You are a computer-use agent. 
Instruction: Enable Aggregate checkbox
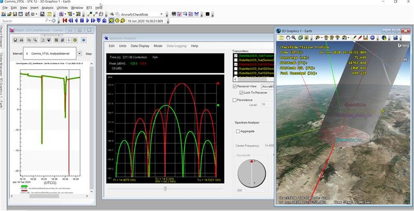[x=238, y=131]
